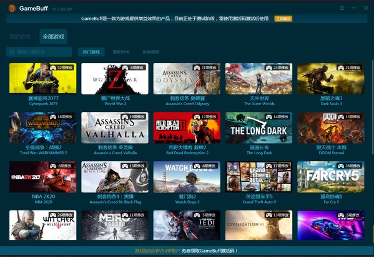The width and height of the screenshot is (374, 257).
Task: Open the Assassin's Creed Valhalla cover
Action: pos(115,128)
